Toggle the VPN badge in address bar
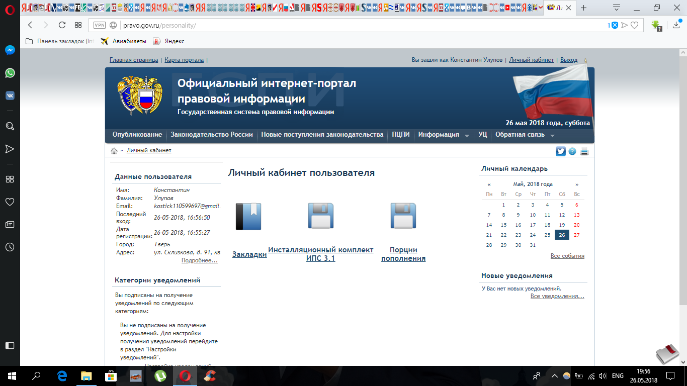Image resolution: width=687 pixels, height=386 pixels. click(100, 25)
